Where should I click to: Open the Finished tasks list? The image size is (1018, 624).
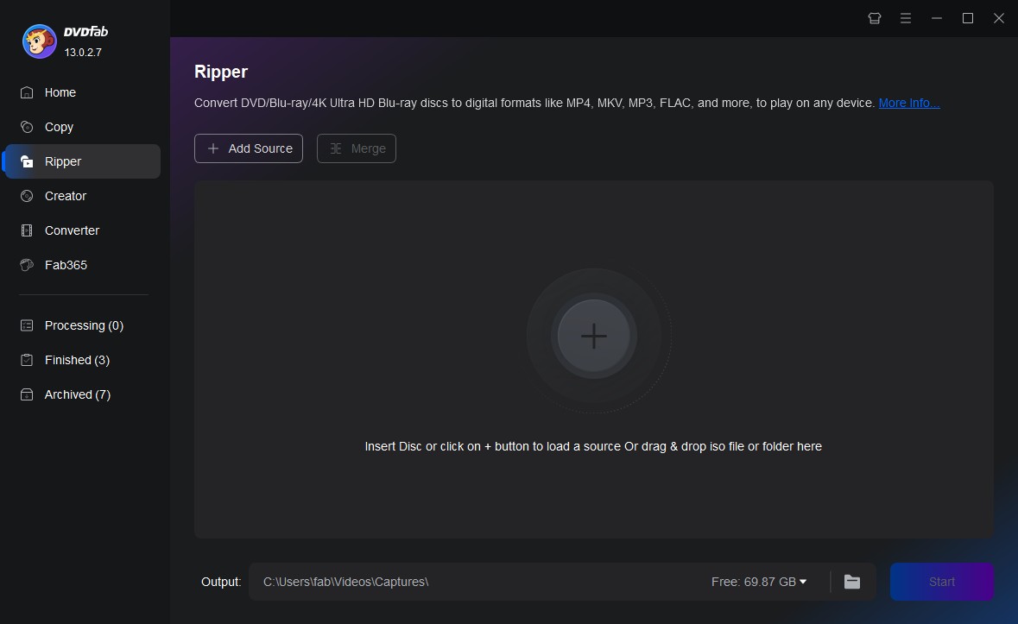tap(77, 360)
